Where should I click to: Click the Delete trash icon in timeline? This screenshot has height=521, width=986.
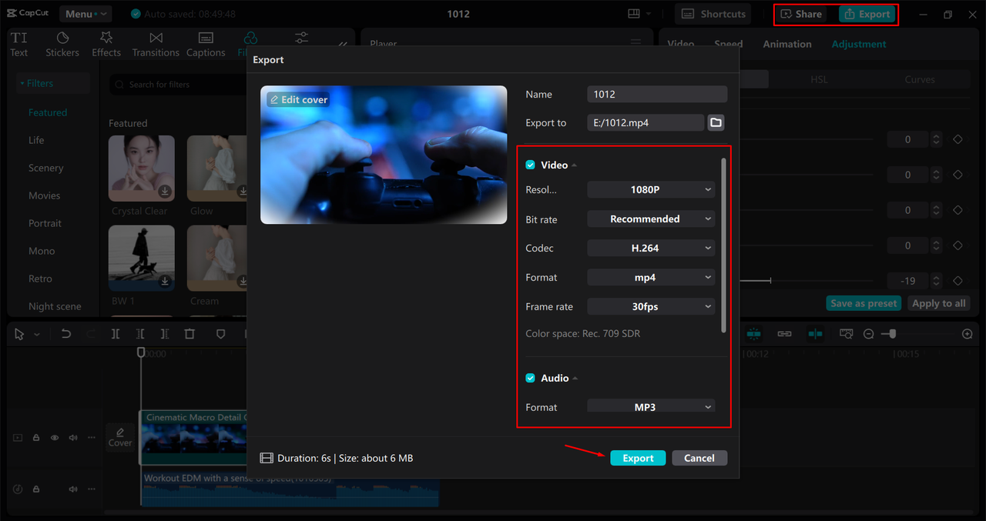pyautogui.click(x=189, y=334)
